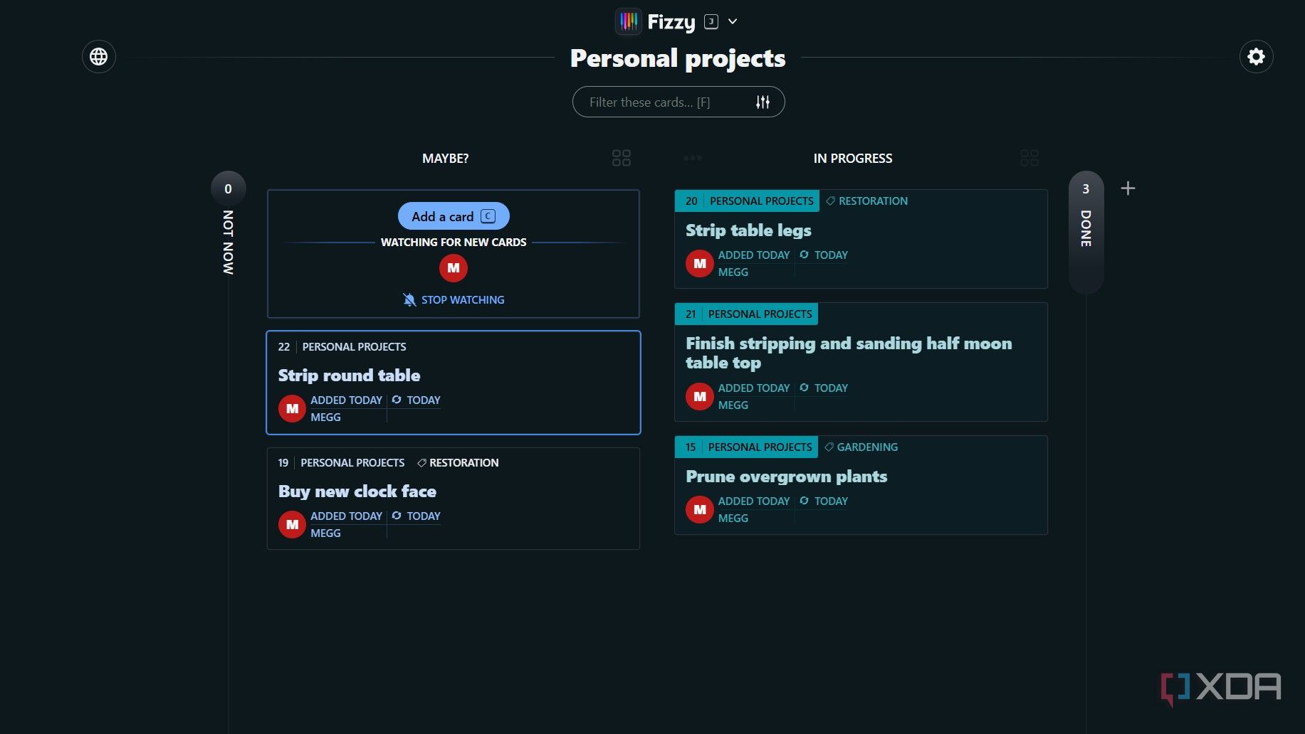1305x734 pixels.
Task: Click the avatar on Strip table legs card
Action: pos(700,263)
